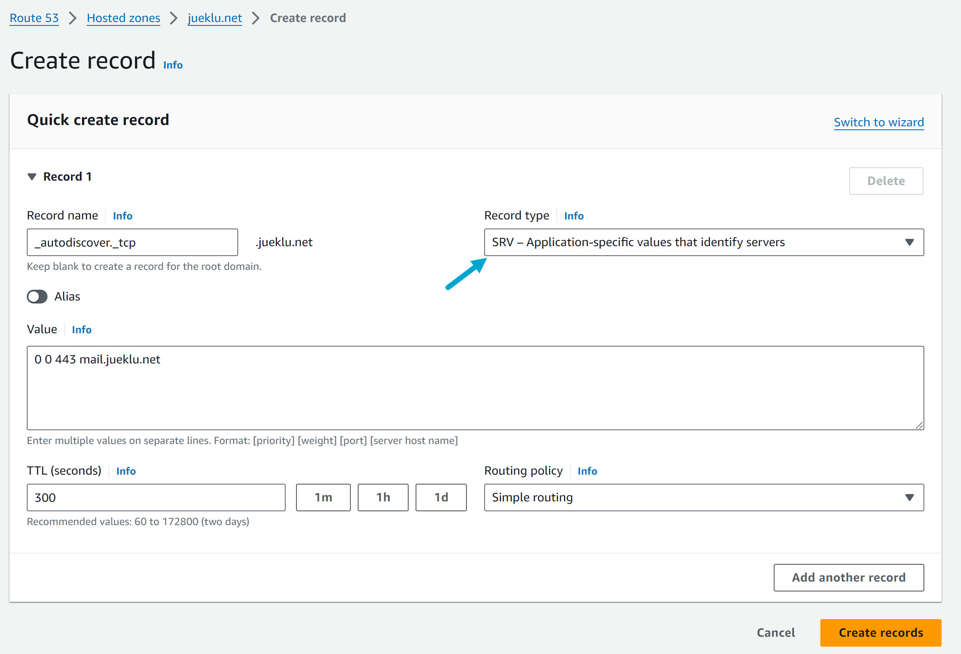Open Info for Record type
The image size is (961, 654).
(x=573, y=216)
